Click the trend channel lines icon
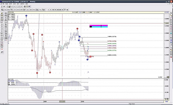Image resolution: width=173 pixels, height=105 pixels. (x=171, y=18)
